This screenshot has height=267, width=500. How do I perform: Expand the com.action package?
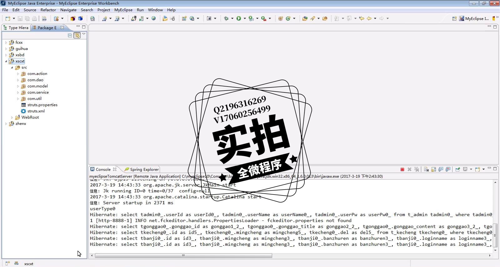click(18, 74)
